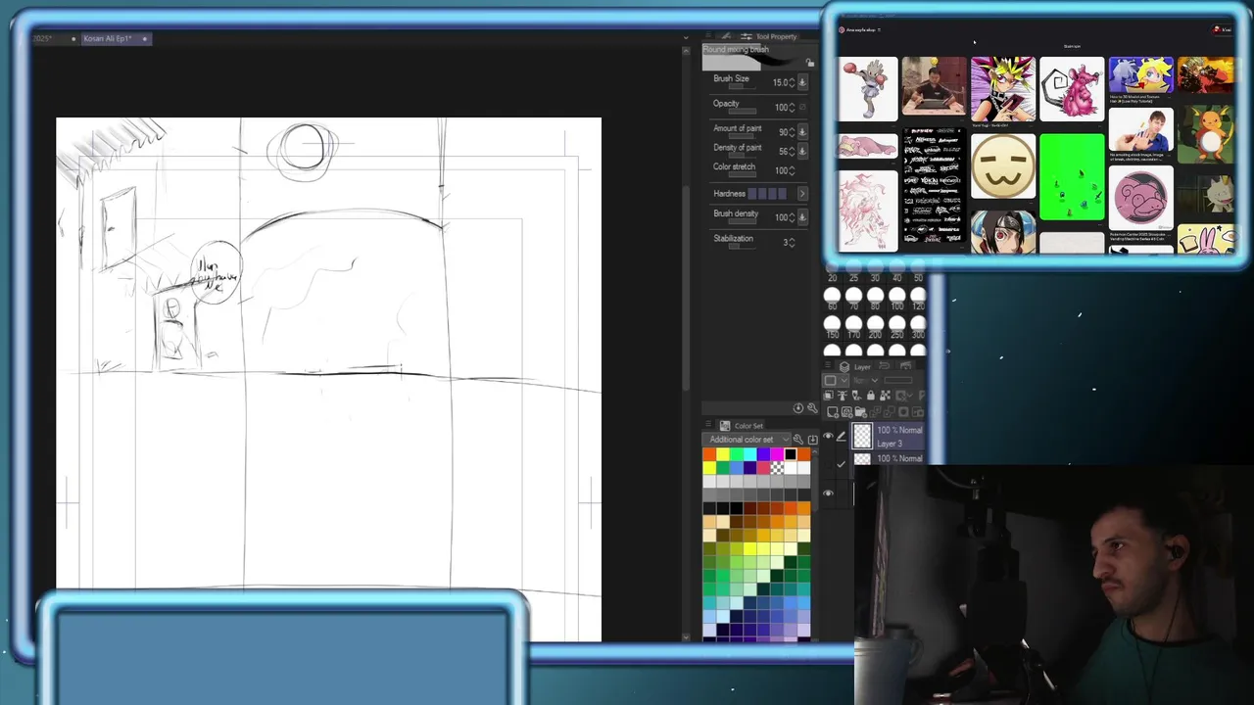Viewport: 1254px width, 705px height.
Task: Open the Additional color set dropdown
Action: tap(747, 440)
